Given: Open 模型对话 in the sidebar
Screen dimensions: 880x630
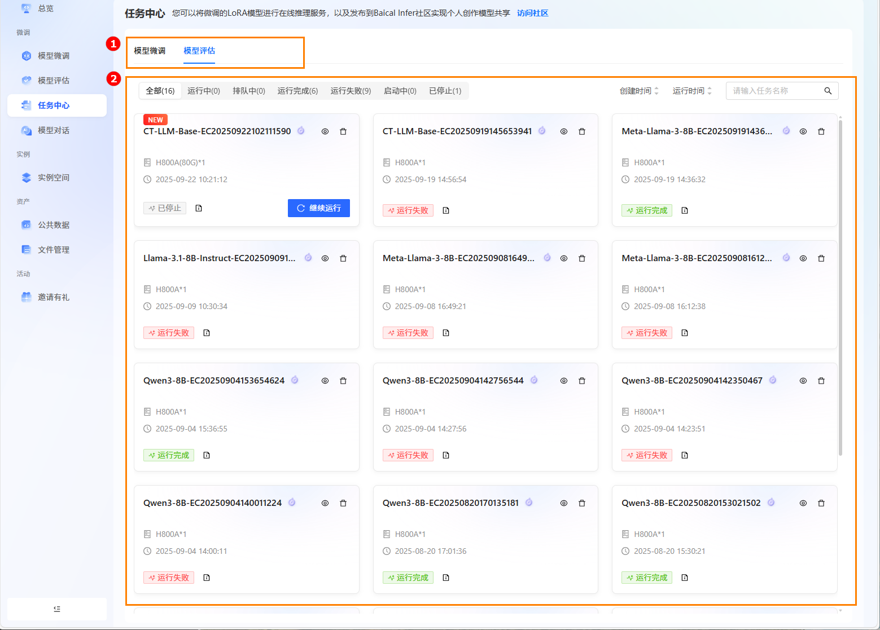Looking at the screenshot, I should tap(54, 130).
